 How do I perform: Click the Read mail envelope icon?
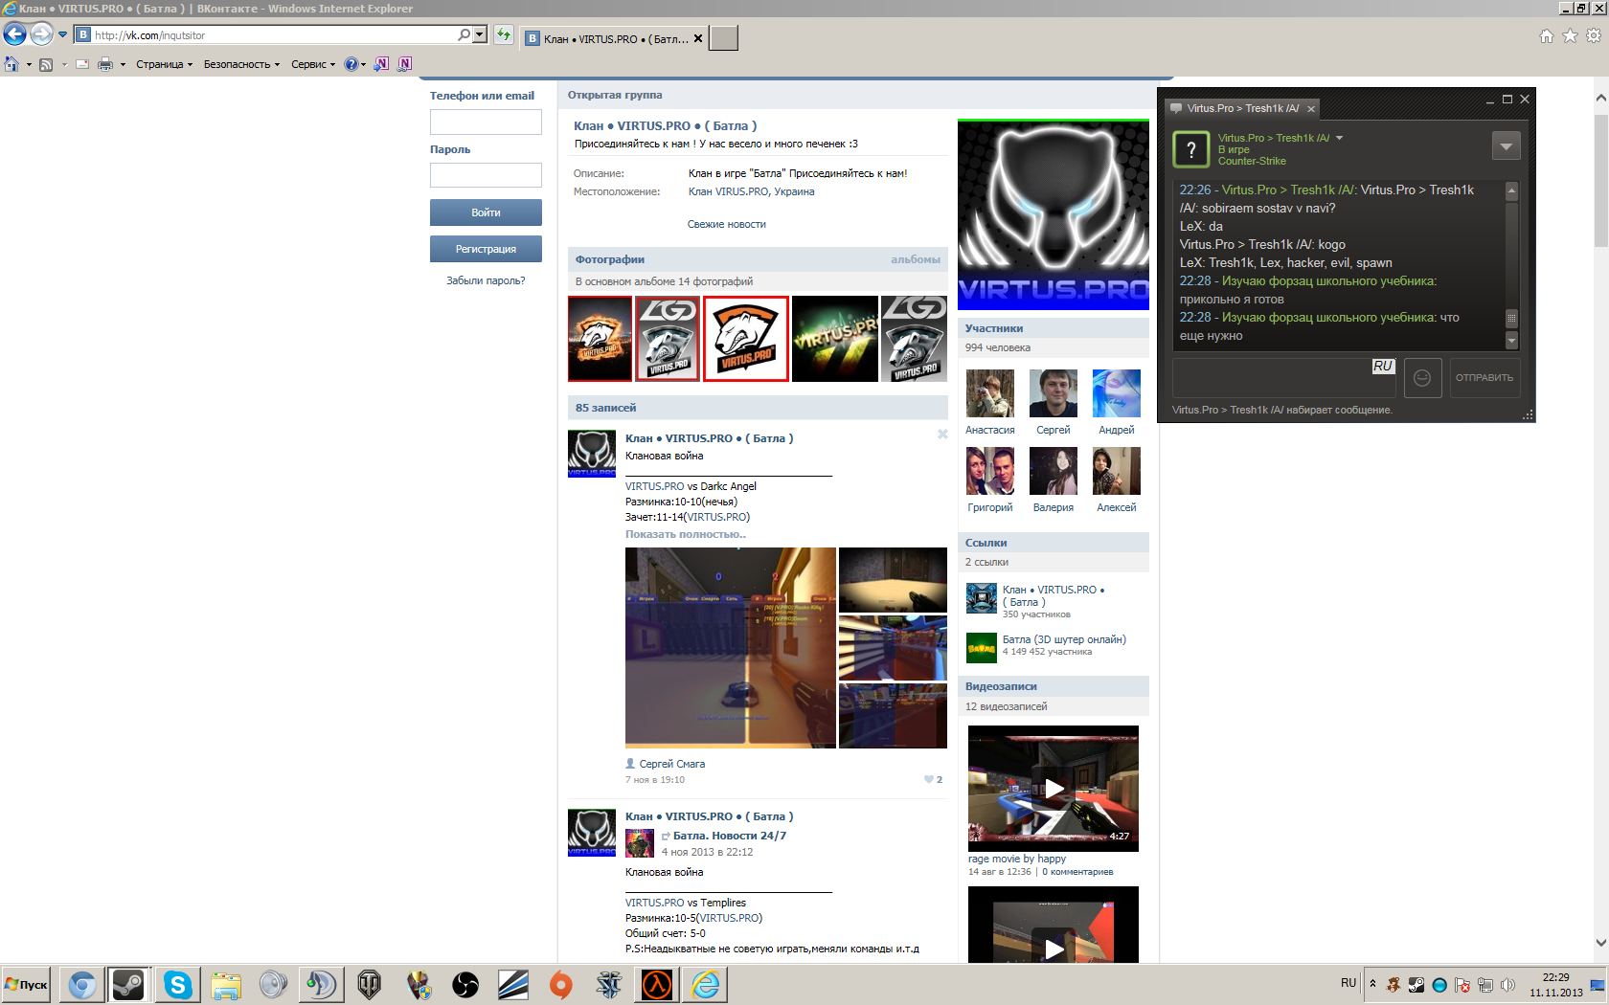82,64
